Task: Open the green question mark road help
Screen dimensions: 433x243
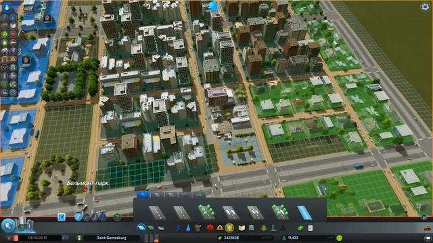Action: coord(117,217)
